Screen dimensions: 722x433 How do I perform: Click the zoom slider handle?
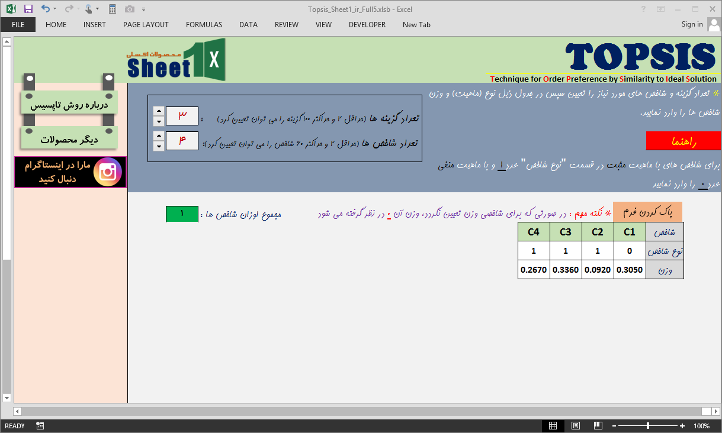point(648,426)
